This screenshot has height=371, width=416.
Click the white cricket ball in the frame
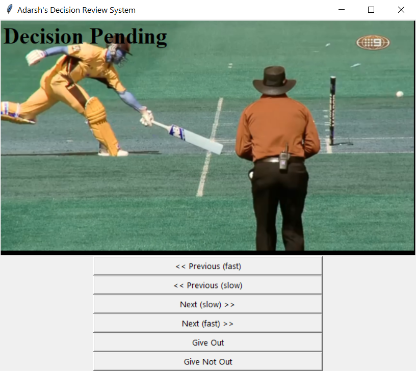(400, 94)
